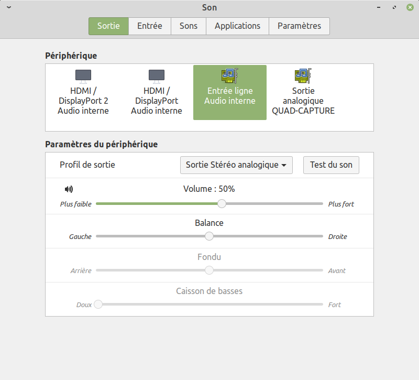Go to the Applications tab
This screenshot has height=380, width=419.
[x=237, y=26]
